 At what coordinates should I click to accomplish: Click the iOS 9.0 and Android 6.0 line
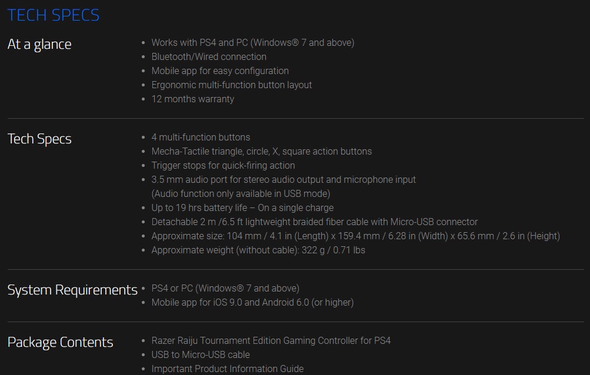click(252, 303)
